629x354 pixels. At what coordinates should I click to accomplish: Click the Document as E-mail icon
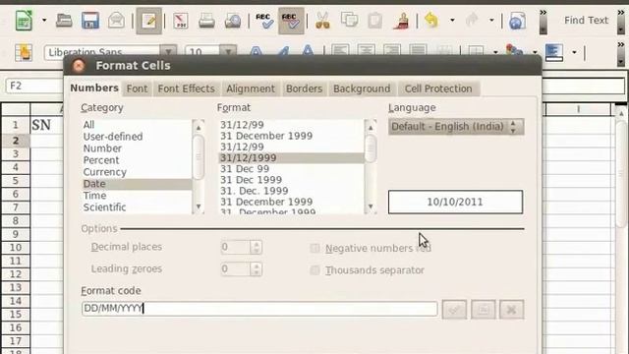(x=116, y=20)
